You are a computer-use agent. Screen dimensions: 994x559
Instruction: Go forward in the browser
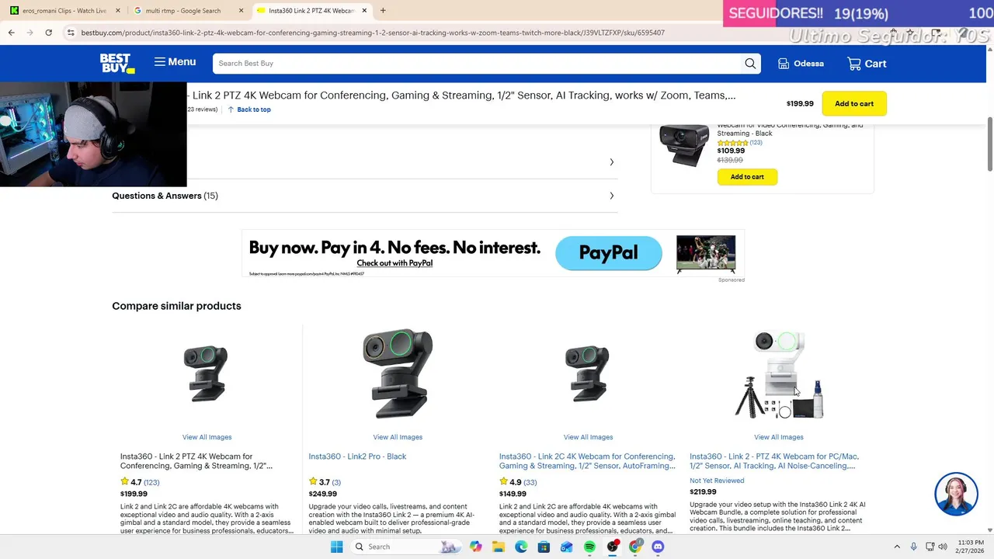tap(30, 33)
